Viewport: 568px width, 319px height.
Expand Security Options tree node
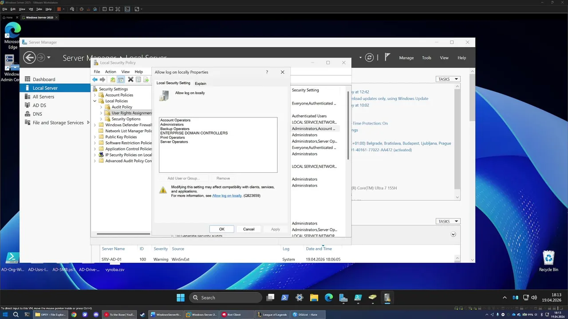click(x=101, y=119)
